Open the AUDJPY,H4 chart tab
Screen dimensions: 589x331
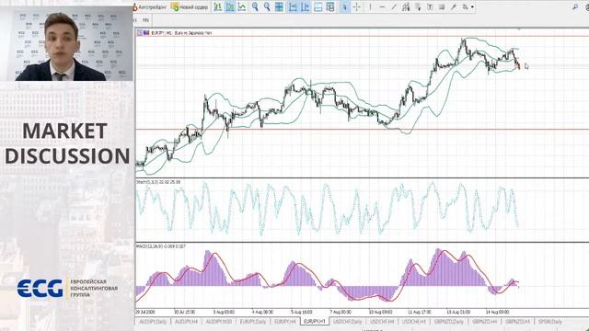coord(186,322)
